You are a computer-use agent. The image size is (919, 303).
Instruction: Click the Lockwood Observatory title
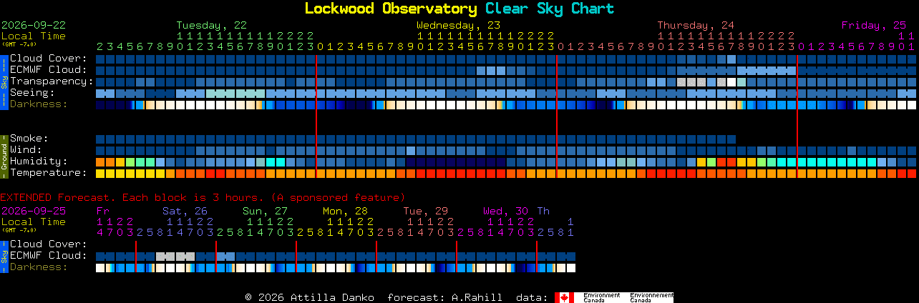click(x=391, y=9)
